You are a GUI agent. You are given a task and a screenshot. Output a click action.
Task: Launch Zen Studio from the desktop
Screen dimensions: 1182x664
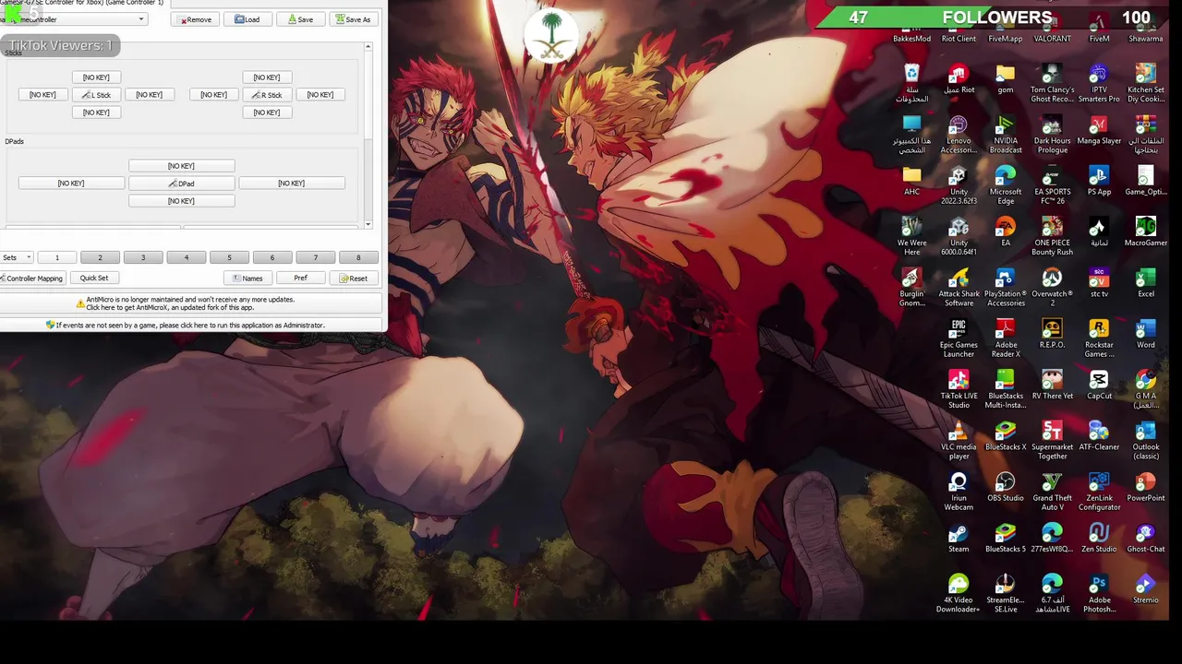1099,539
